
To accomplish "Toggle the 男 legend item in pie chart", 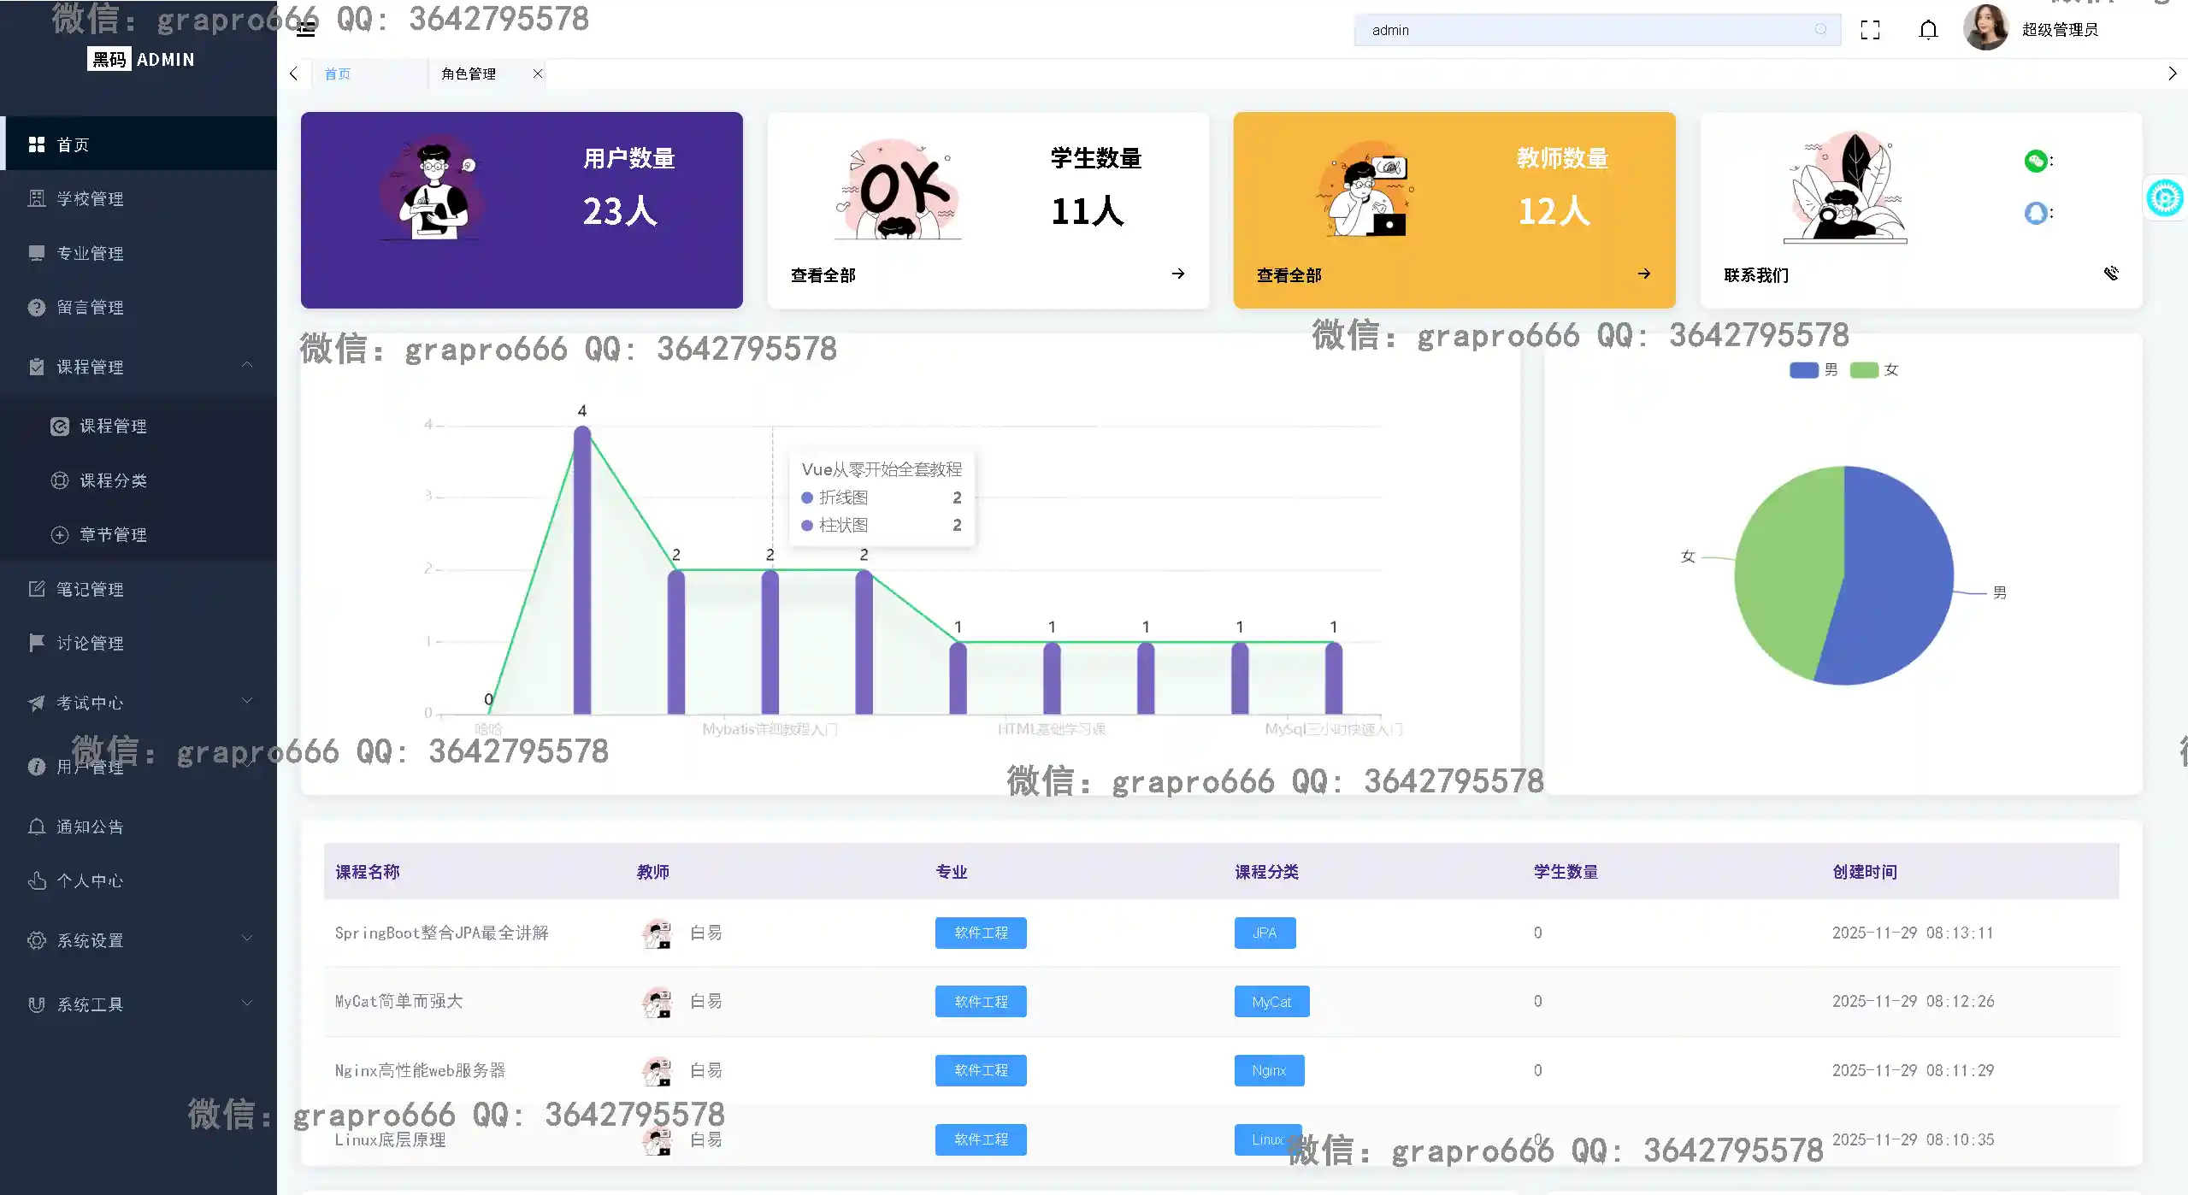I will [x=1813, y=370].
